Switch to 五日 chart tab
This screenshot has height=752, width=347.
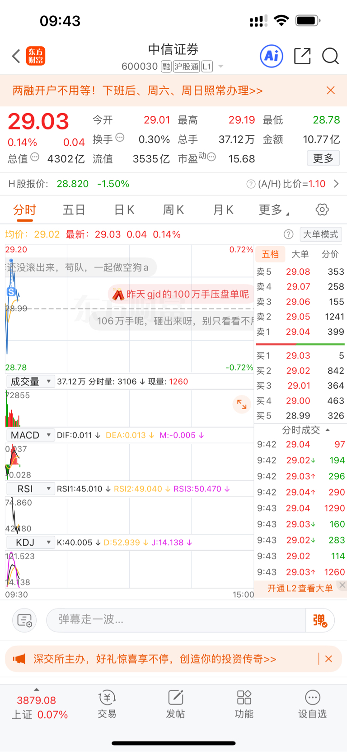click(74, 210)
